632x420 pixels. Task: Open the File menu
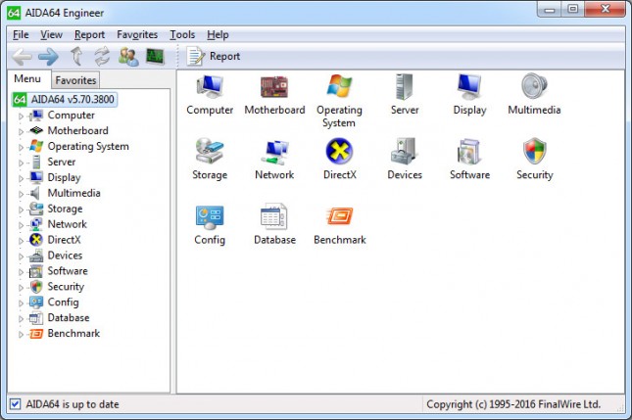coord(21,34)
